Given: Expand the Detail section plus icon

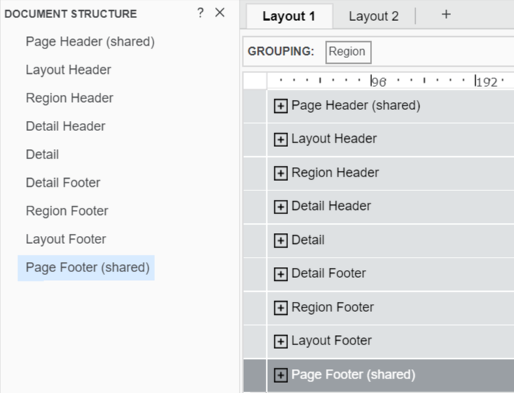Looking at the screenshot, I should coord(281,241).
